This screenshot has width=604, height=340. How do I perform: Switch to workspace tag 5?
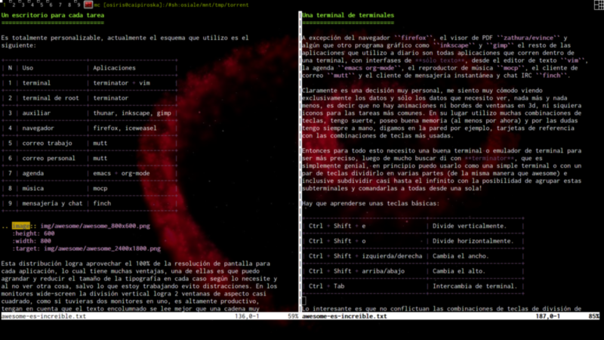pos(42,5)
